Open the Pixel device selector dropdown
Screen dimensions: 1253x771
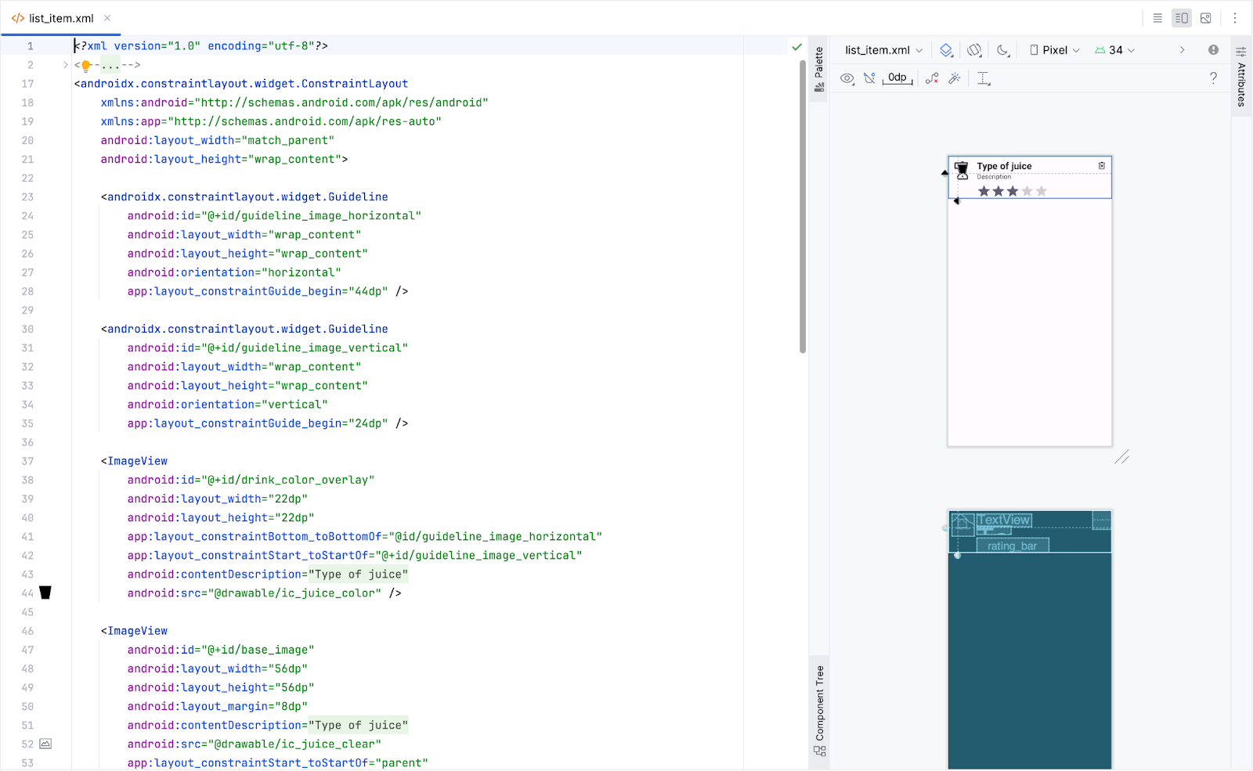1053,49
